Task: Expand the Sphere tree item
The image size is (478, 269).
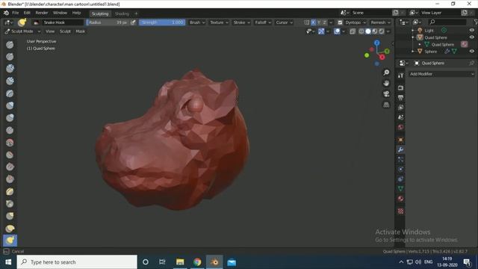Action: 413,52
